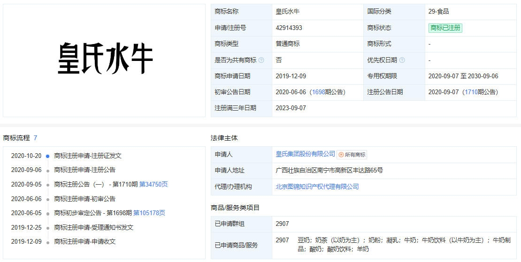Click the goods list starting 豆奶；奶茶
Image resolution: width=521 pixels, height=262 pixels.
tap(404, 245)
